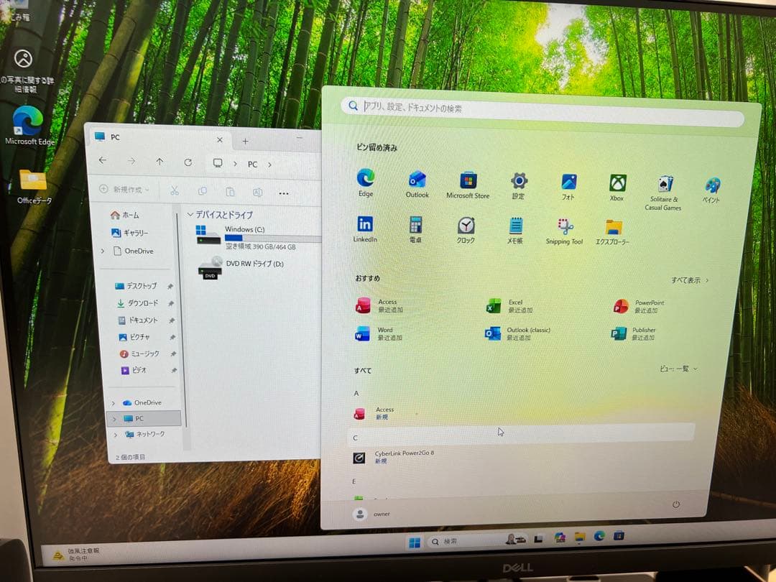Open Edge from pinned apps
The height and width of the screenshot is (582, 776).
(366, 182)
